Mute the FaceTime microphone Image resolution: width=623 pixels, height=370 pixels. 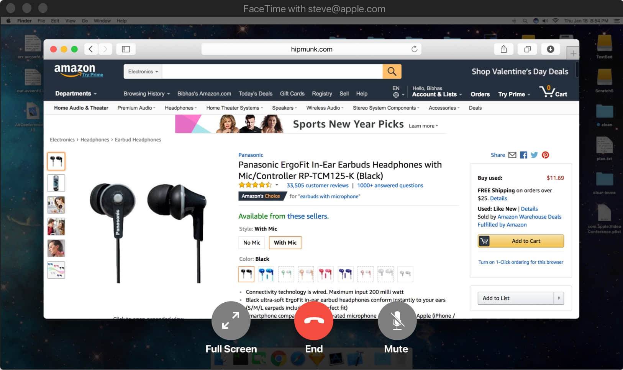[x=397, y=321]
